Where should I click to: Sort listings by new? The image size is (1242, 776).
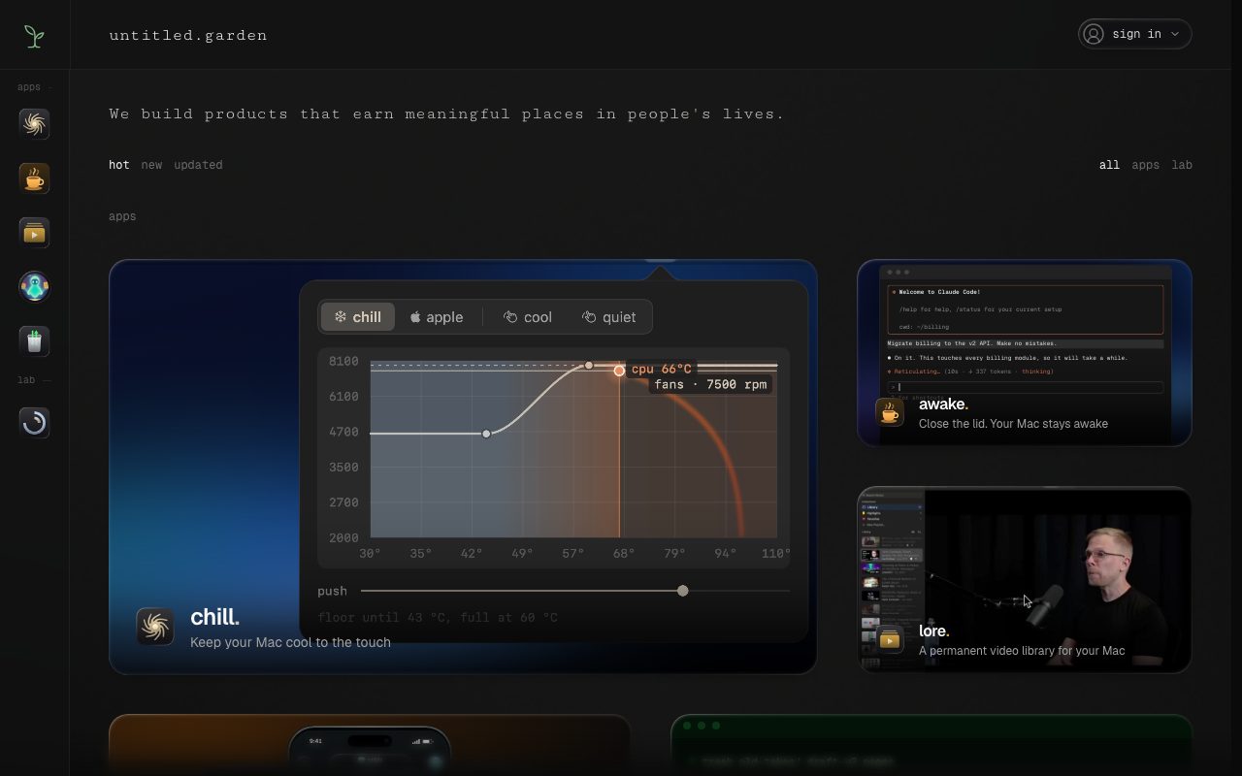pos(151,165)
